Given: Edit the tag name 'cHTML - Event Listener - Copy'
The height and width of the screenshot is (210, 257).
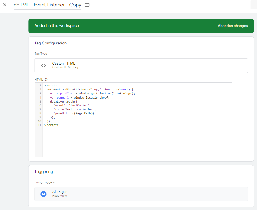Looking at the screenshot, I should pos(47,5).
